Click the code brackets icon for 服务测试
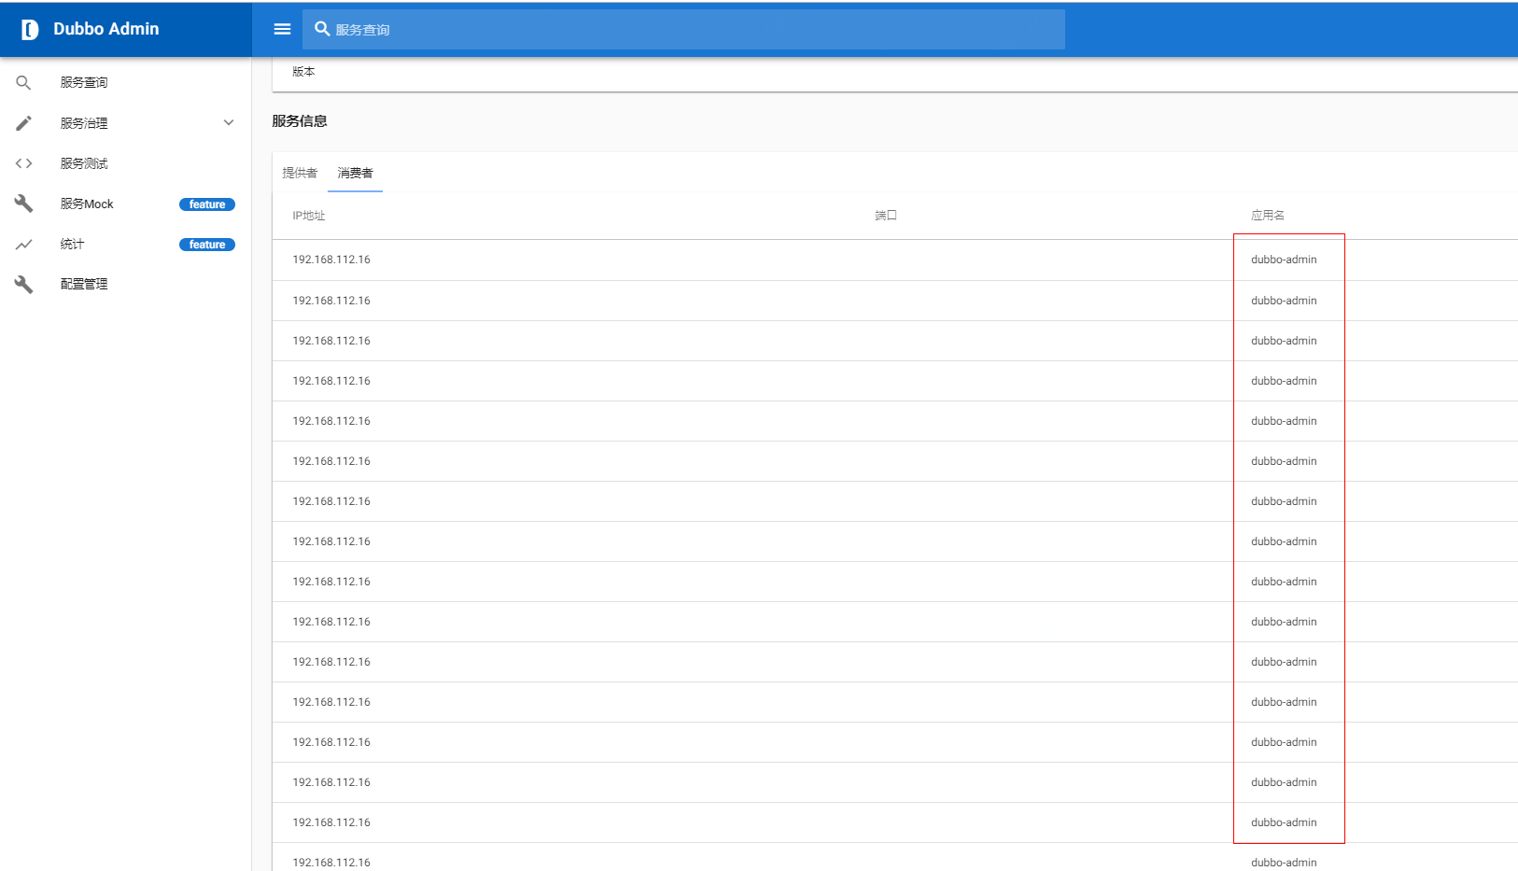The height and width of the screenshot is (871, 1518). (x=23, y=163)
